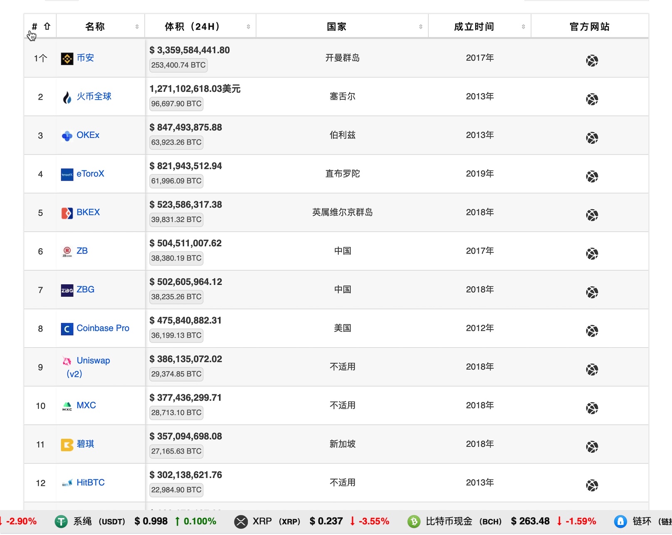
Task: Click the Binance logo icon
Action: click(x=67, y=59)
